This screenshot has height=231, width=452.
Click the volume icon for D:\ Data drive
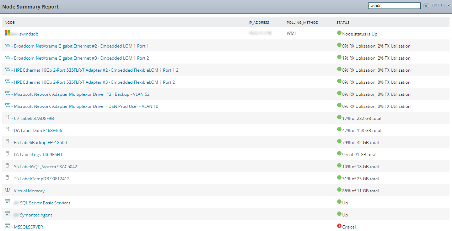pos(7,130)
